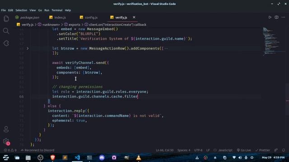289x162 pixels.
Task: Open the feedback icon in status bar
Action: 276,150
